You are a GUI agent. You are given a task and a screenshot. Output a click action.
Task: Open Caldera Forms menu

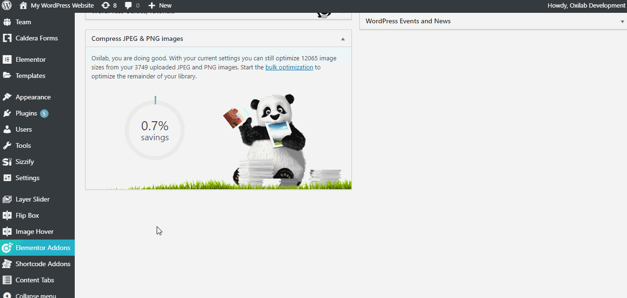pos(37,38)
